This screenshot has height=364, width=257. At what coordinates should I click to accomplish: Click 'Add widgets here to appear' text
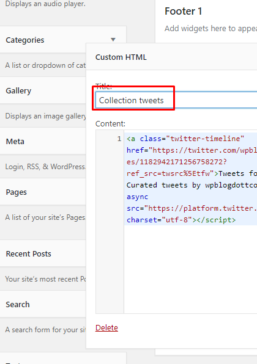coord(210,28)
